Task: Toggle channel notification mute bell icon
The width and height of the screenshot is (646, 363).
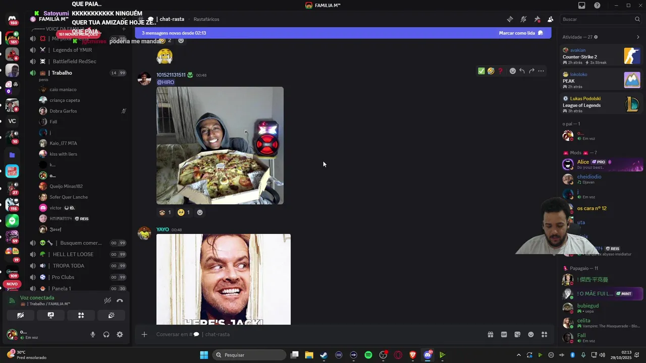Action: pos(524,19)
